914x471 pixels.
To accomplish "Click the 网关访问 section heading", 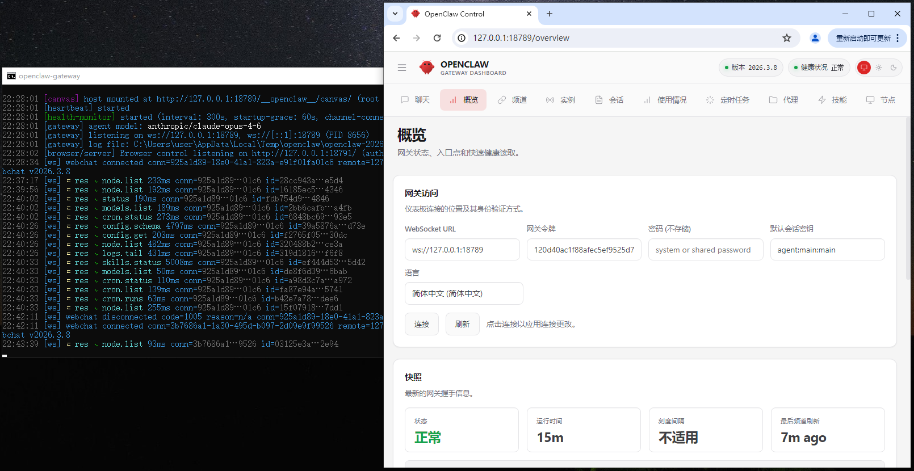I will click(x=421, y=193).
